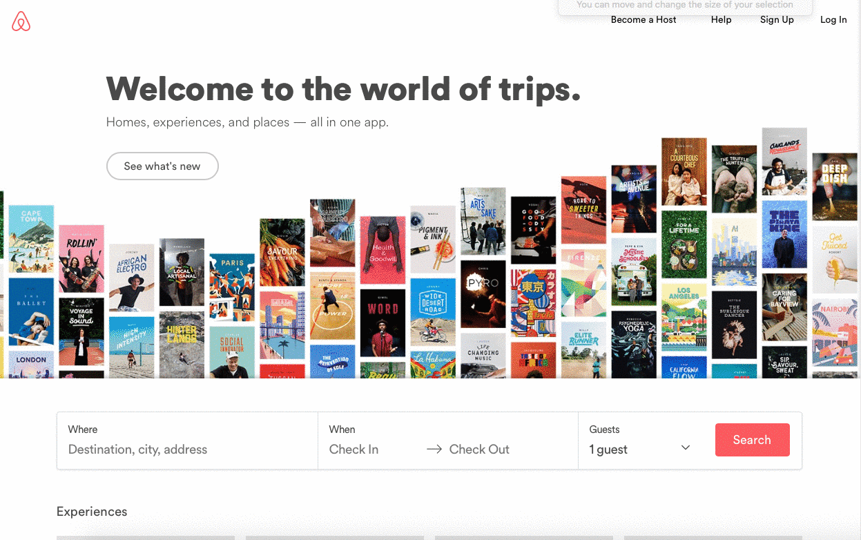The image size is (861, 540).
Task: Open the Cape Town poster thumbnail
Action: point(31,240)
